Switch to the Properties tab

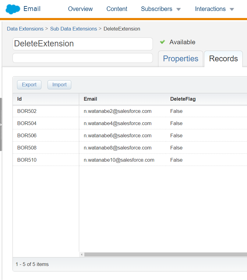(x=181, y=59)
